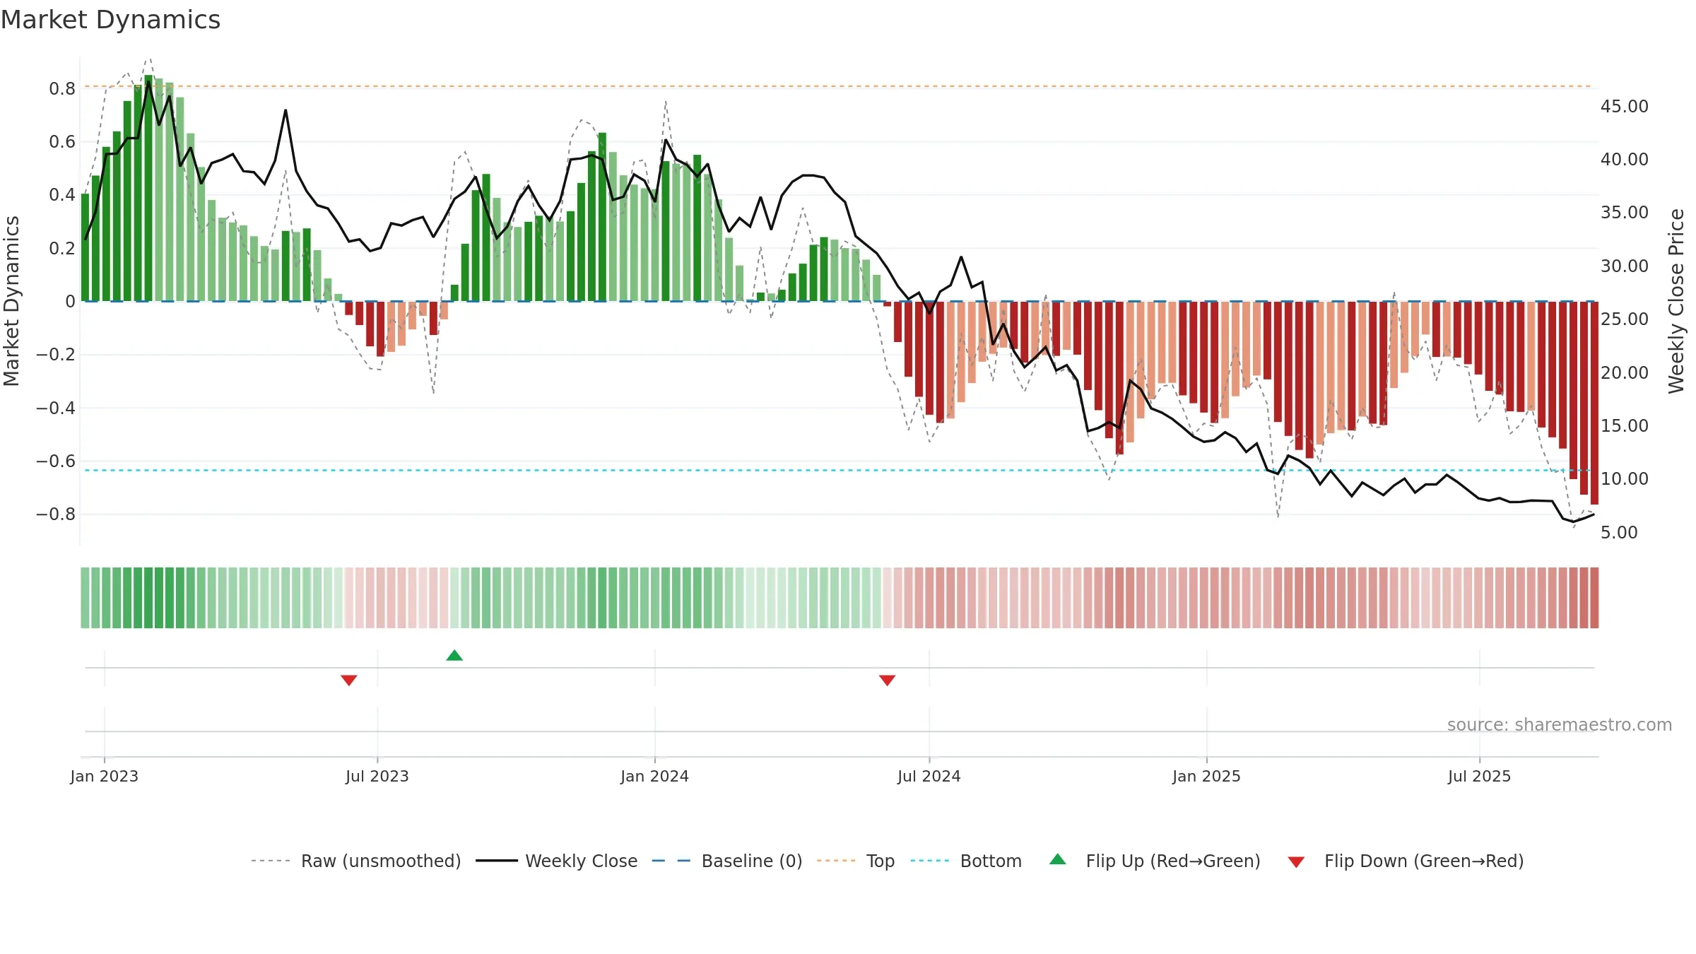
Task: Toggle the Raw (unsmoothed) legend entry
Action: coord(356,861)
